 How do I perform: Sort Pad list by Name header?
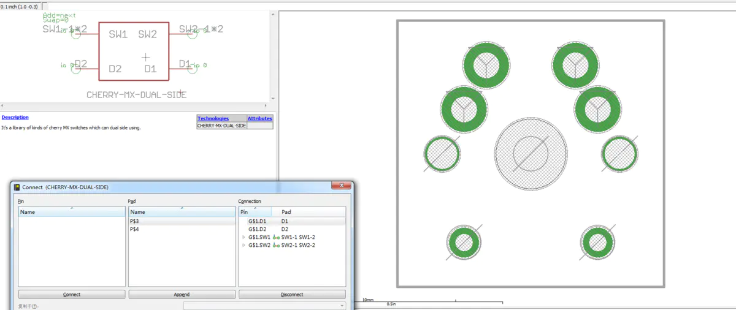pyautogui.click(x=182, y=211)
